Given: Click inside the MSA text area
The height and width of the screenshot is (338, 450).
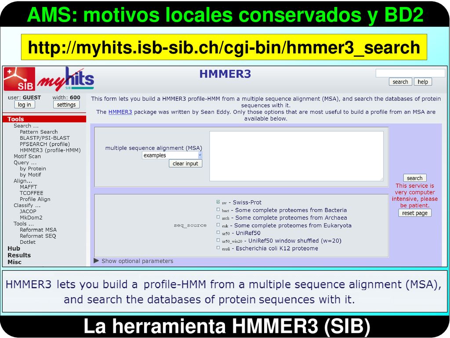Looking at the screenshot, I should pyautogui.click(x=297, y=156).
